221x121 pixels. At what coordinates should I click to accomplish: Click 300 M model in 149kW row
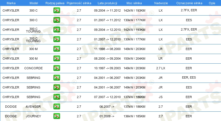[33, 49]
